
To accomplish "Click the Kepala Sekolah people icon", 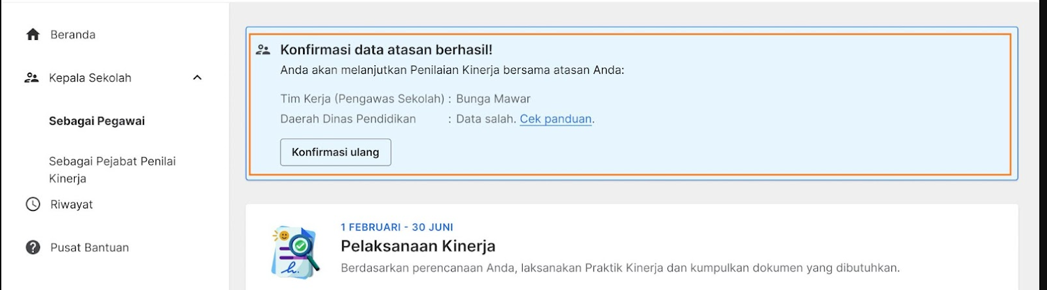I will click(x=31, y=78).
